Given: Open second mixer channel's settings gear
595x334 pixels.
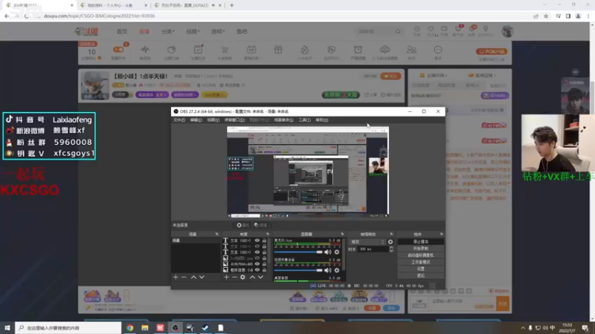Looking at the screenshot, I should (x=337, y=270).
